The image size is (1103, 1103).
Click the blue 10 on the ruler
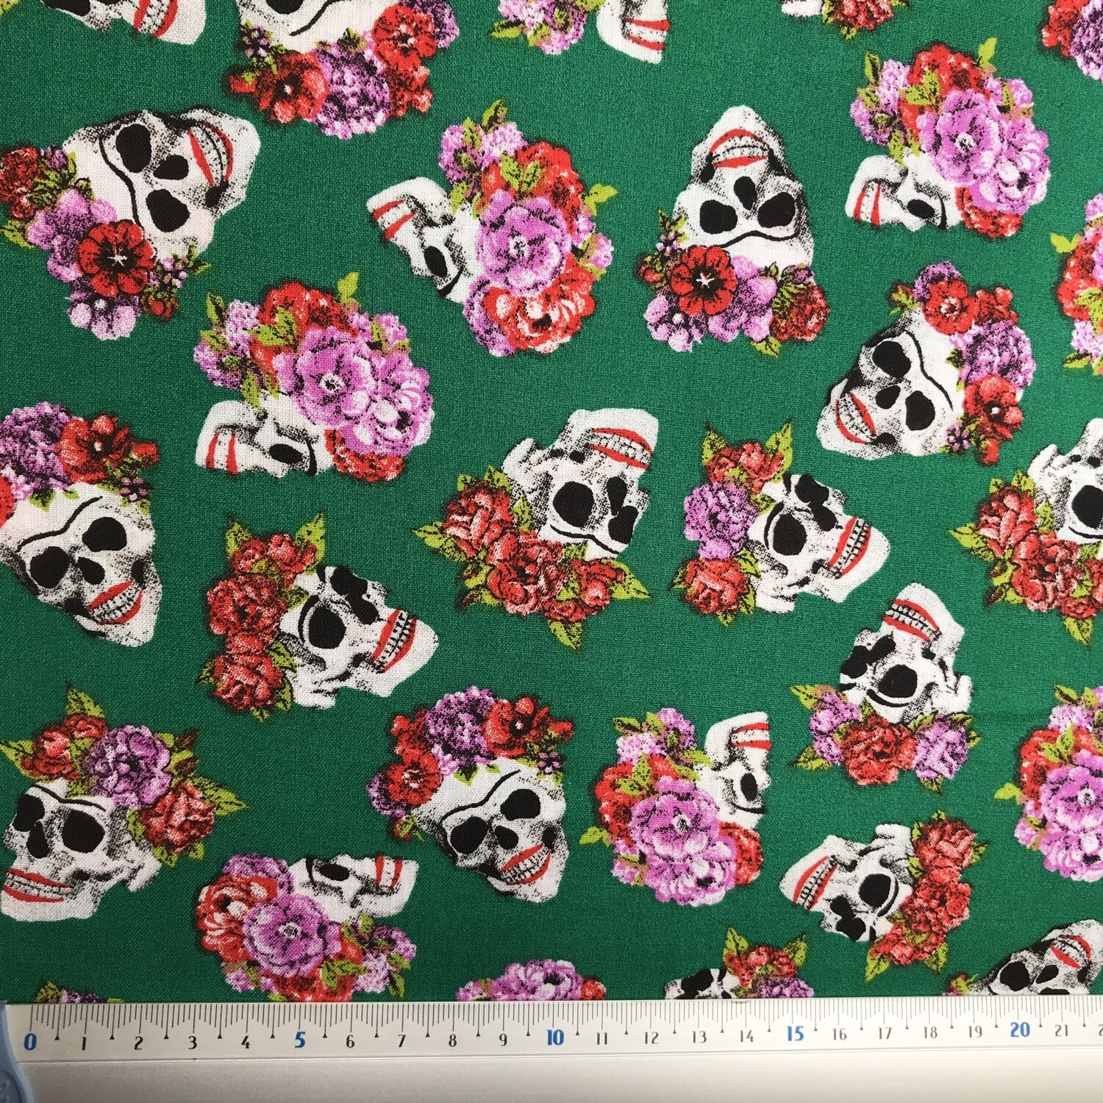click(554, 1038)
